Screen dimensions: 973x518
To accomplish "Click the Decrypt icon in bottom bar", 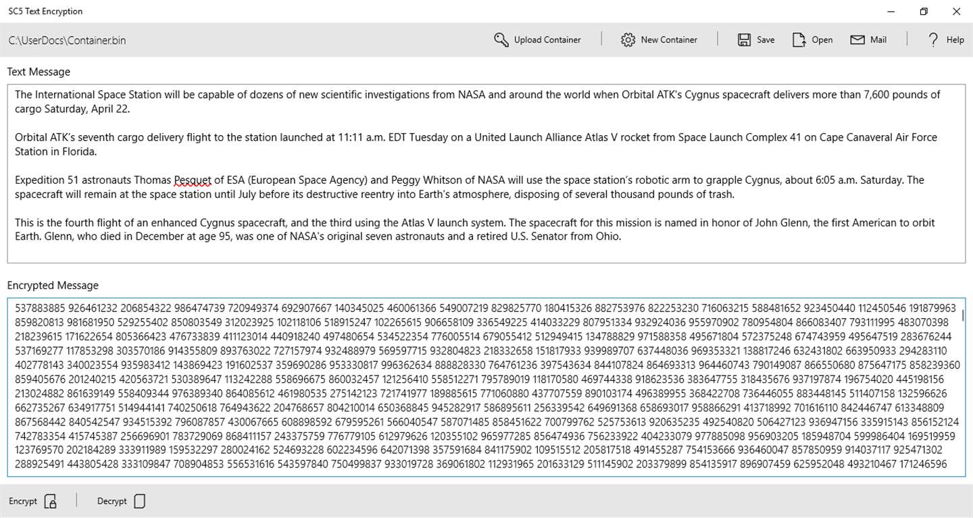I will (x=140, y=501).
